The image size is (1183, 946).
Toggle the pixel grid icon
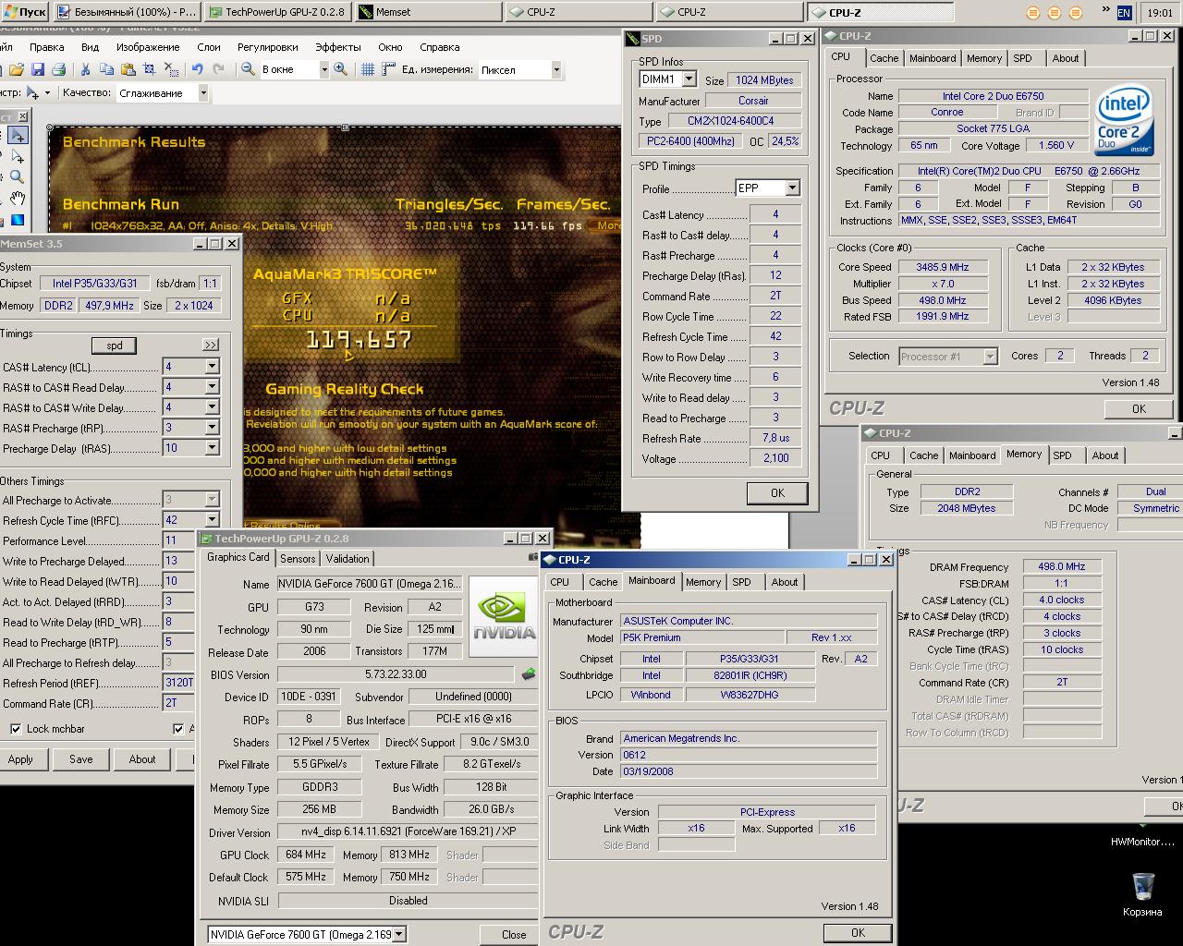point(367,69)
